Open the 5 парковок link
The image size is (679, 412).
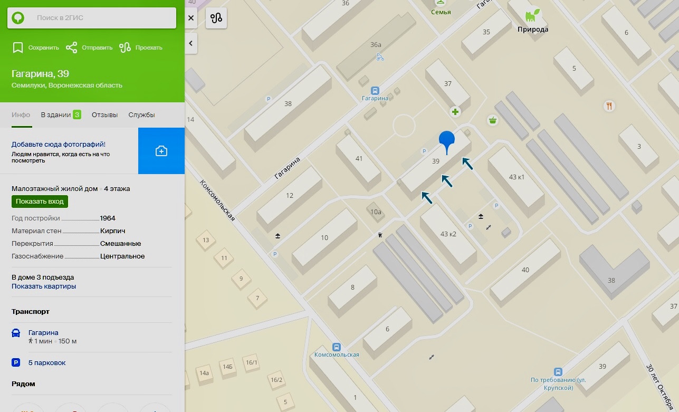pyautogui.click(x=47, y=362)
